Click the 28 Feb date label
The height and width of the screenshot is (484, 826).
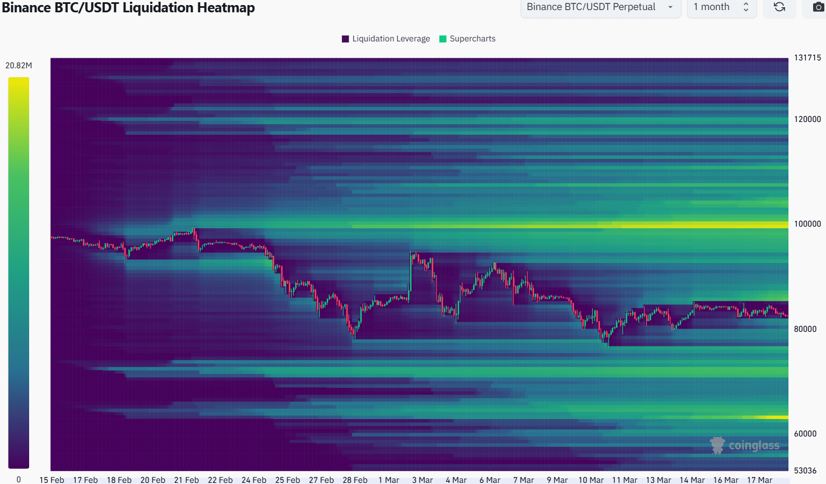click(x=355, y=480)
